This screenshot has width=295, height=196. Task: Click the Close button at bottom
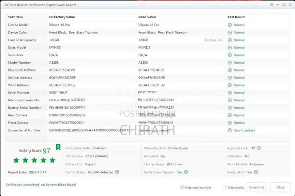(x=281, y=187)
